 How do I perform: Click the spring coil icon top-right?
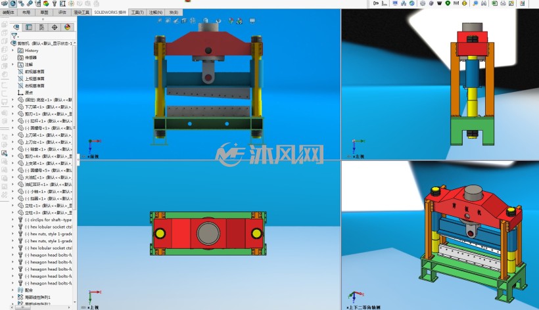[456, 3]
